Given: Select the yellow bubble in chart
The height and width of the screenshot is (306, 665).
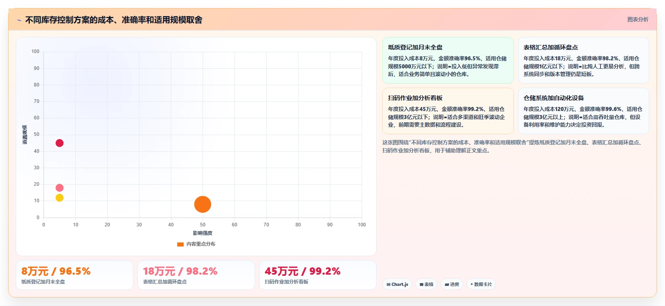Looking at the screenshot, I should [60, 198].
